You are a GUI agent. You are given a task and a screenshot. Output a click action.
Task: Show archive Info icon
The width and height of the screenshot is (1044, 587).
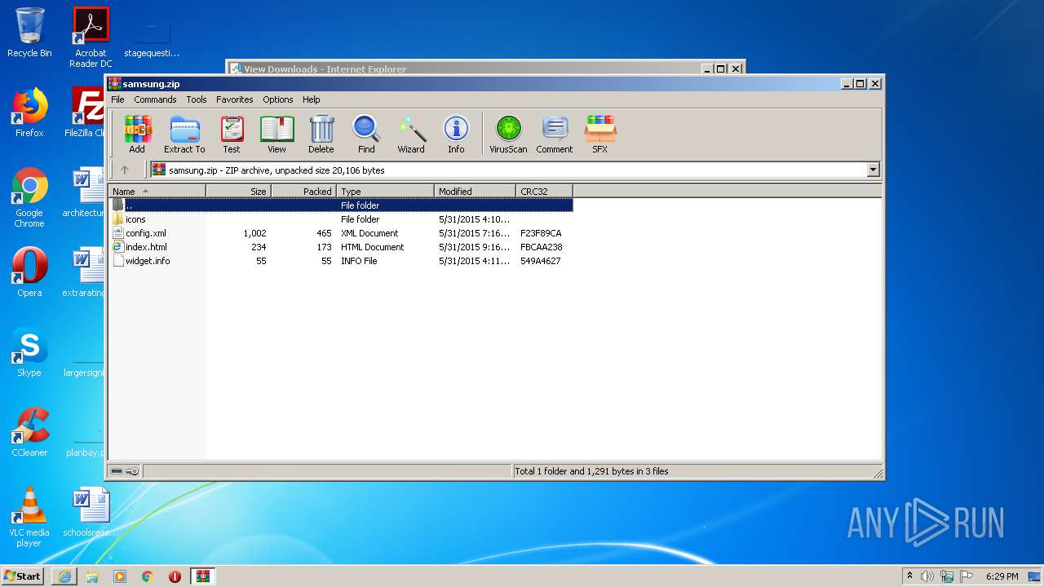coord(456,135)
